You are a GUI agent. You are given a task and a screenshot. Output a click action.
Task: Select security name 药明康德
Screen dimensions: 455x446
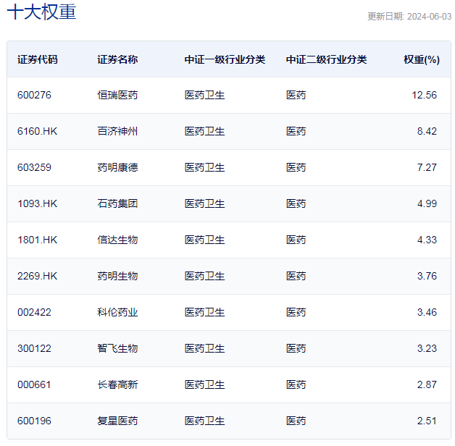pyautogui.click(x=117, y=168)
